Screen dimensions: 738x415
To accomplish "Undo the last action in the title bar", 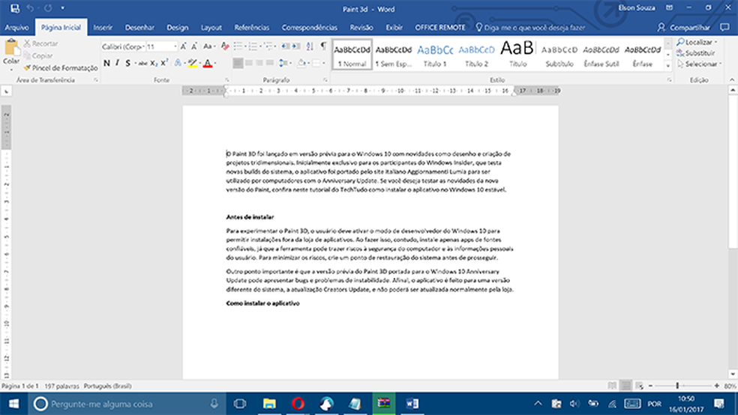I will [30, 8].
